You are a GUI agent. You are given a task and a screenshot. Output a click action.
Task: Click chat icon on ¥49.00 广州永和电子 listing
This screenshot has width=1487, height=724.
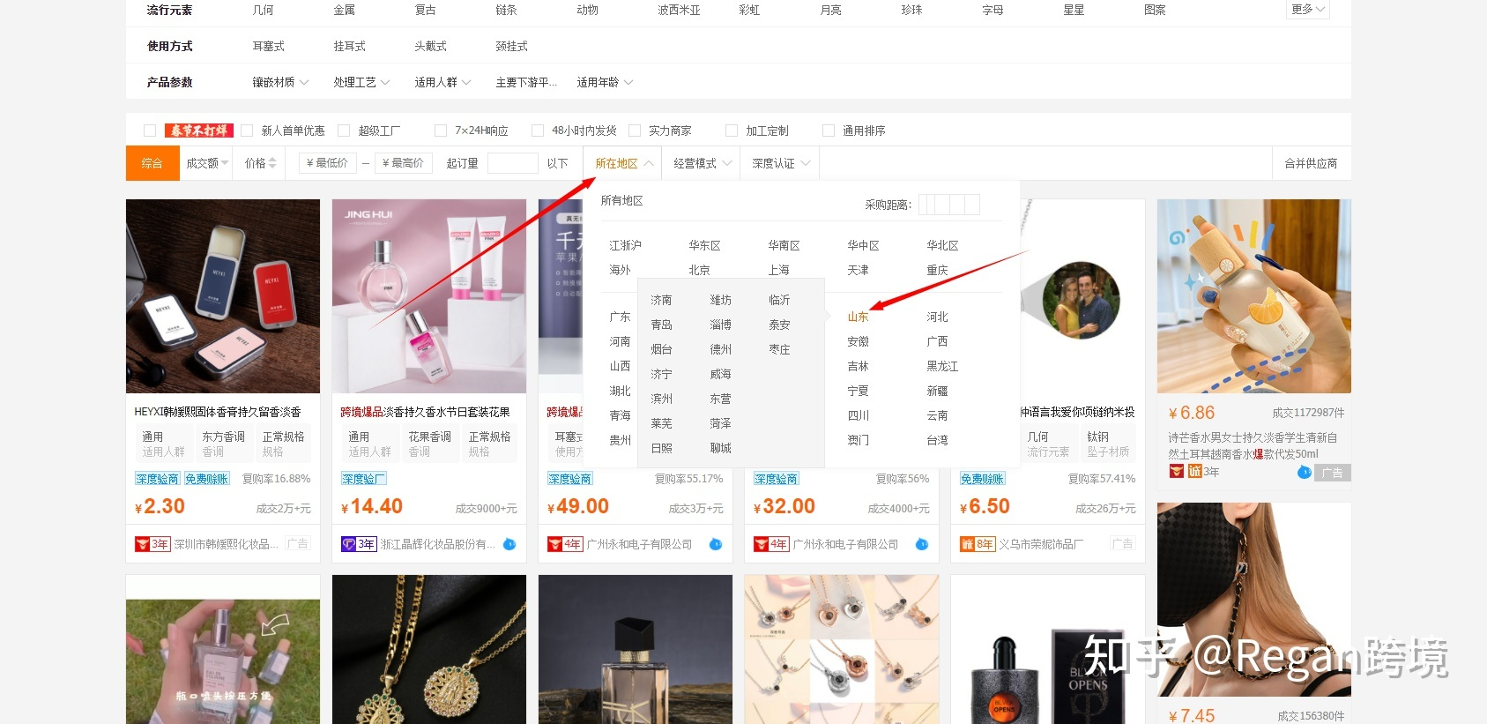[716, 544]
